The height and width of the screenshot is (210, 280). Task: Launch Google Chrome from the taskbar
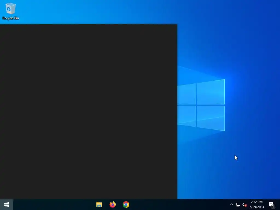[126, 205]
